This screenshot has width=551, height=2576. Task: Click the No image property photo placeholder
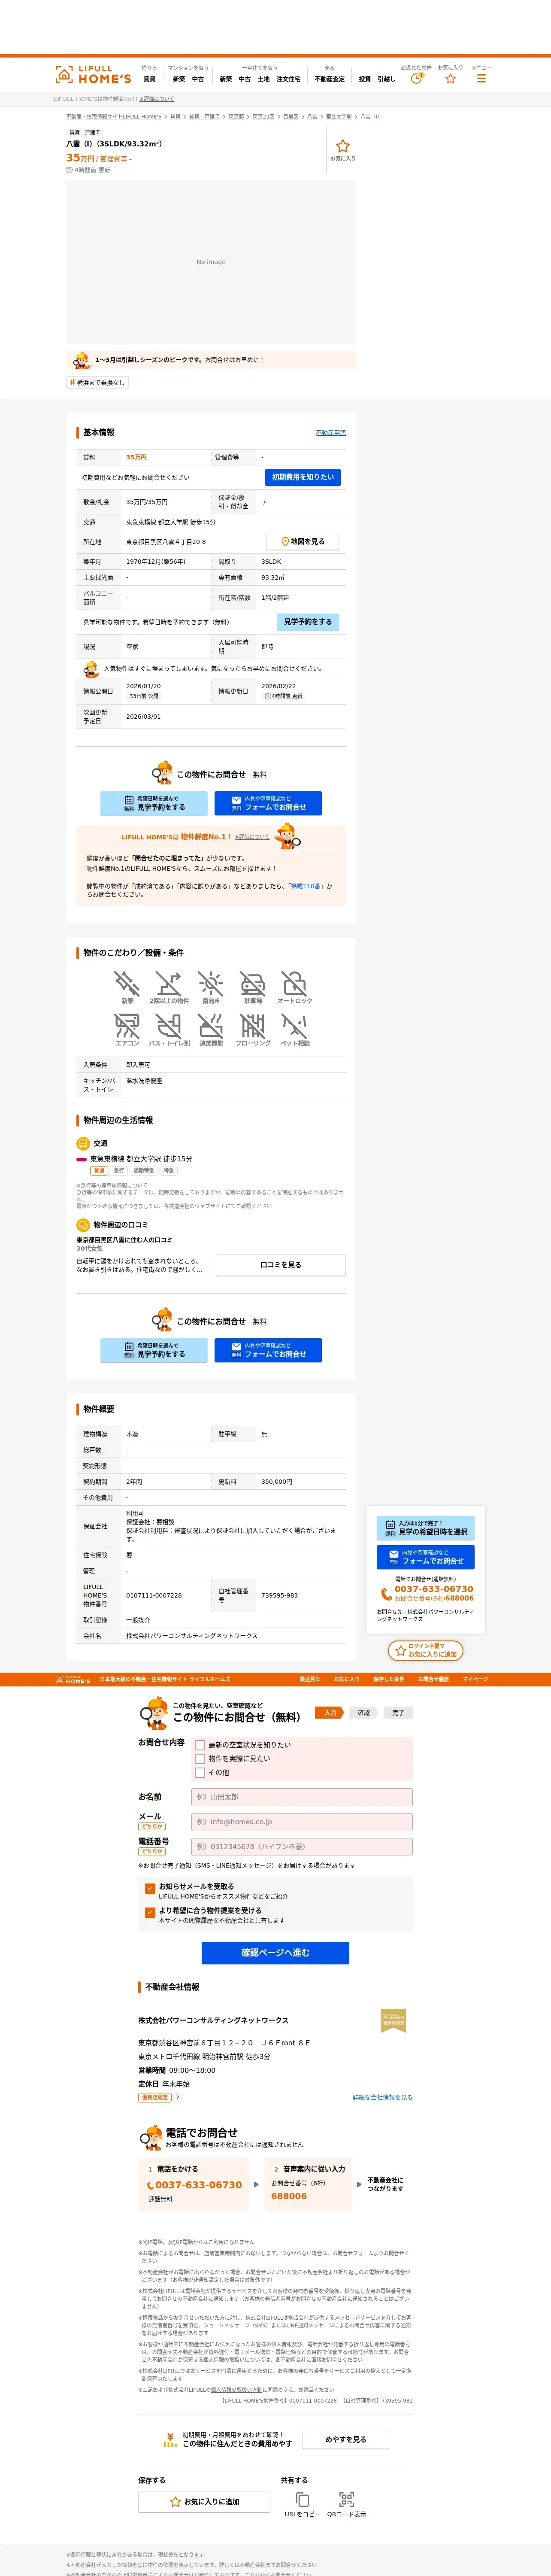click(x=211, y=262)
